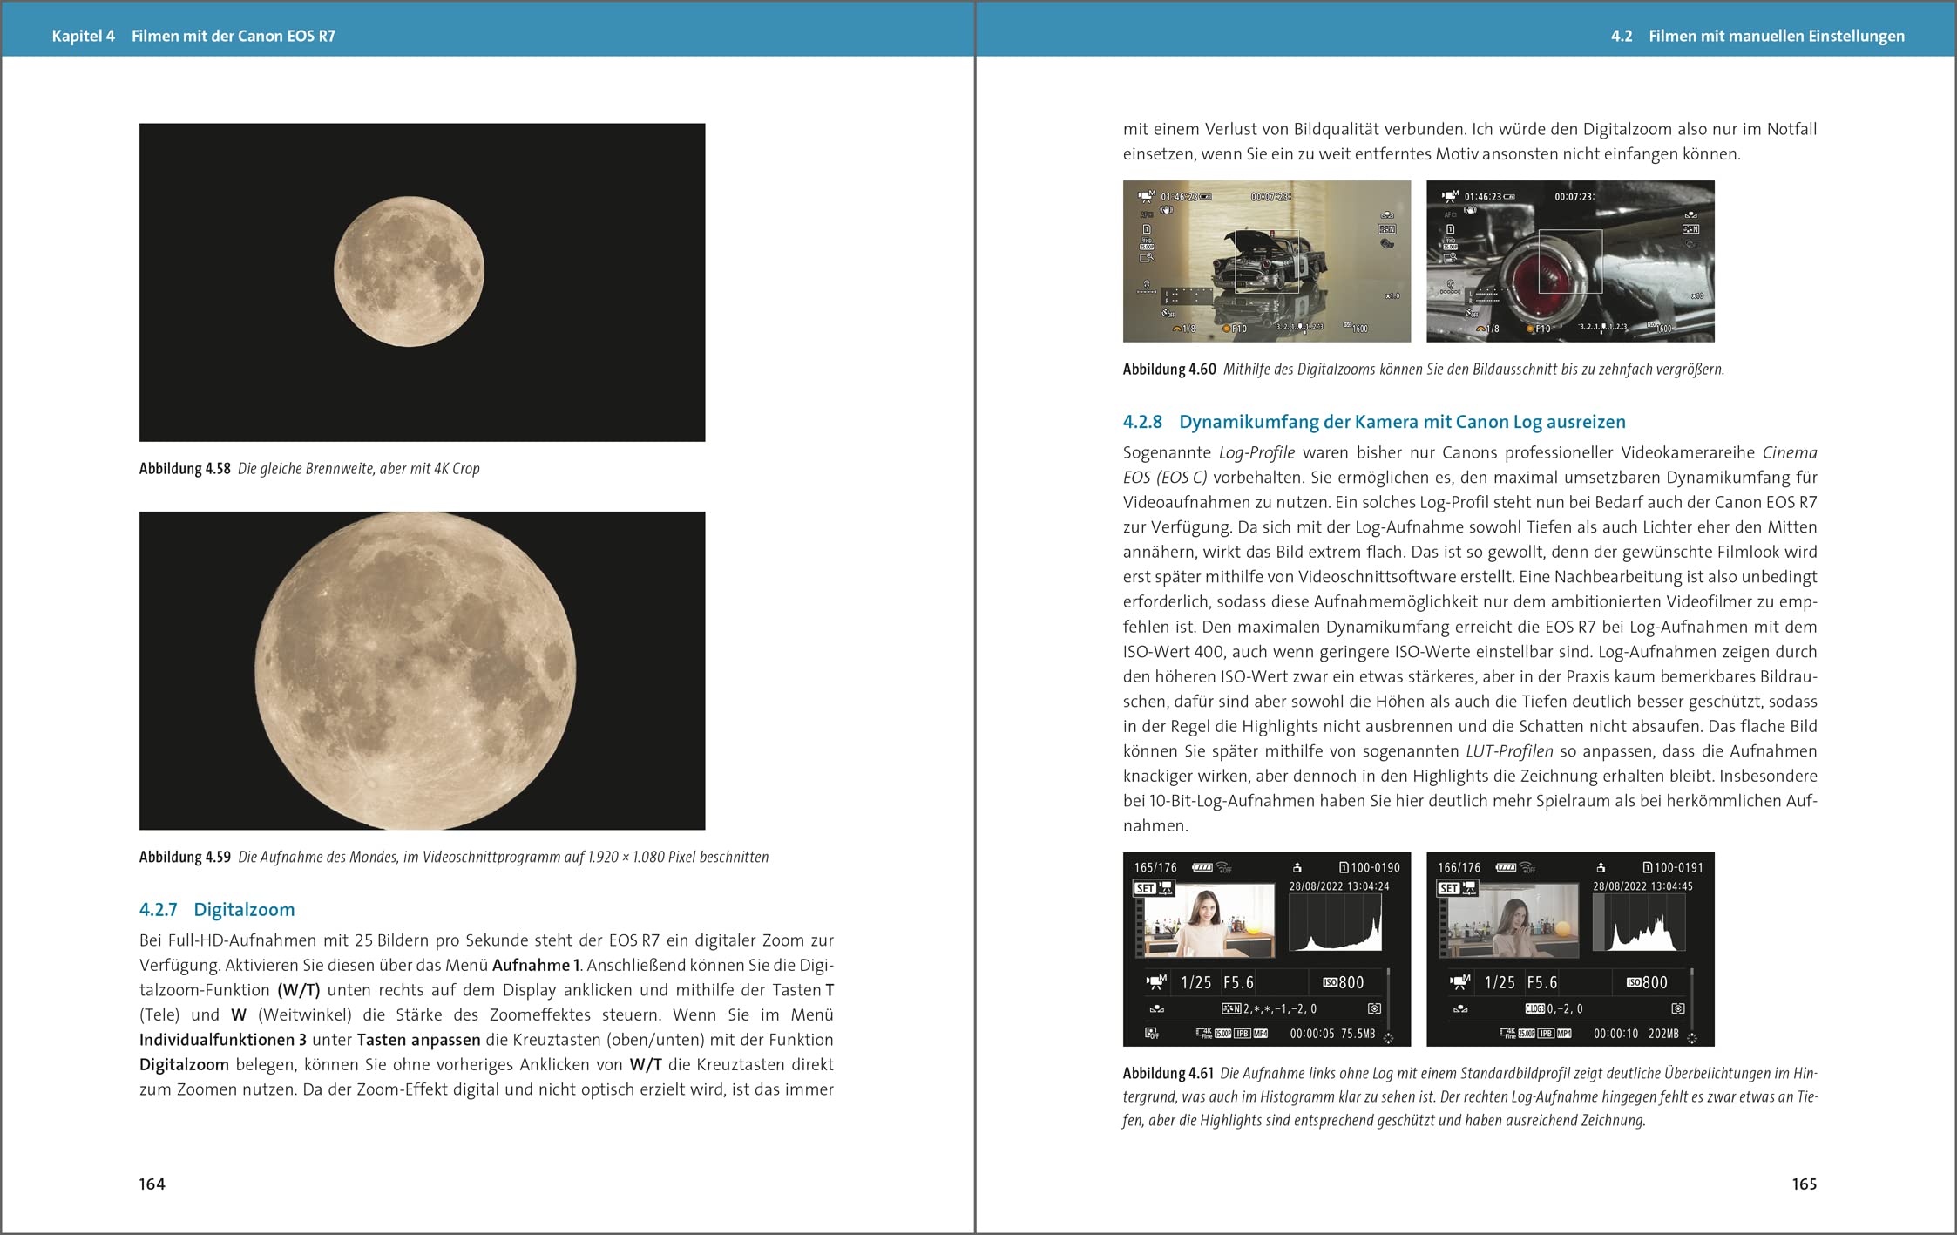Click the date "28/08/2022 13:04:45"
The width and height of the screenshot is (1957, 1235).
point(1643,886)
